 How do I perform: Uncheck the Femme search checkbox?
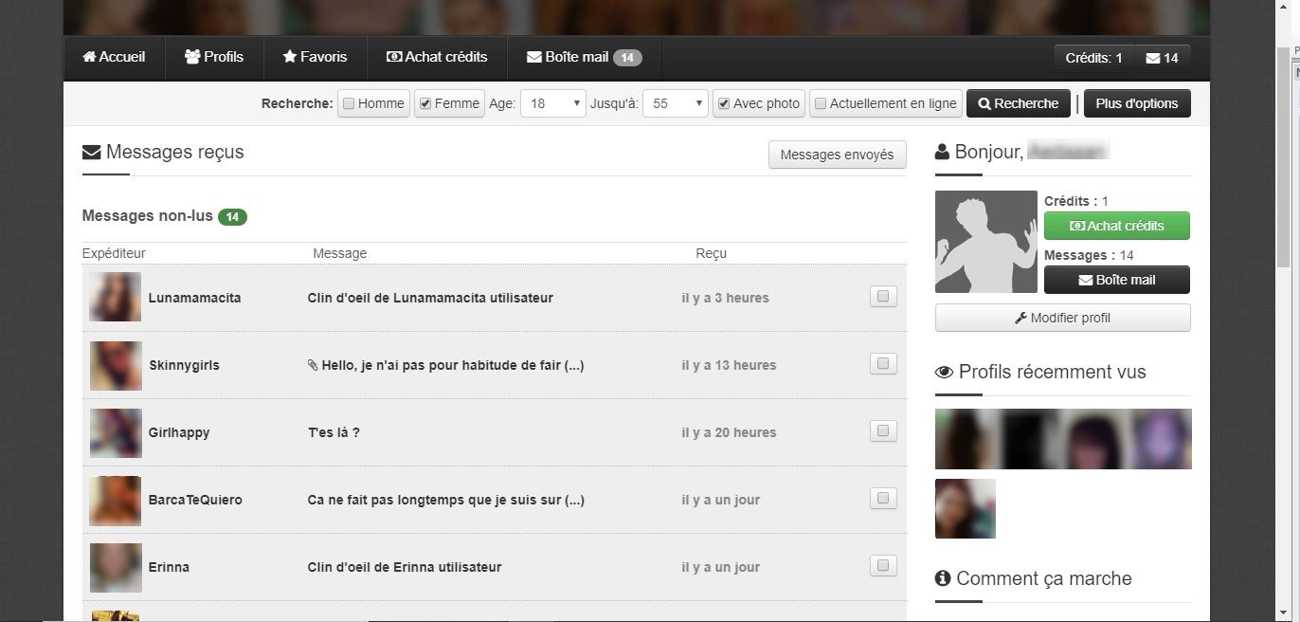pyautogui.click(x=425, y=103)
